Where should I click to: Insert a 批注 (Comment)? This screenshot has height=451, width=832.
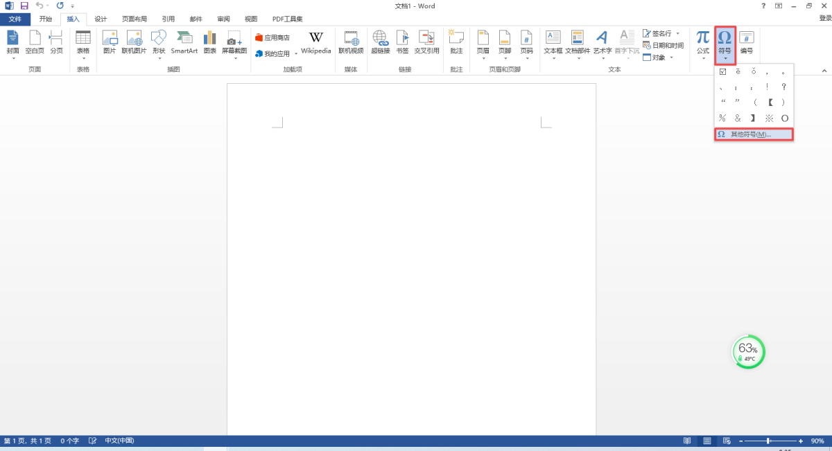[456, 42]
